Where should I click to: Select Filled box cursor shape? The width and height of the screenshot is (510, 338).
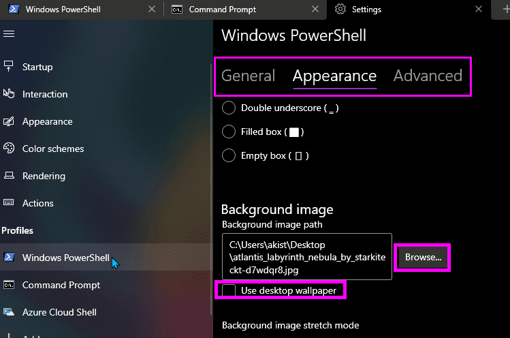tap(229, 132)
